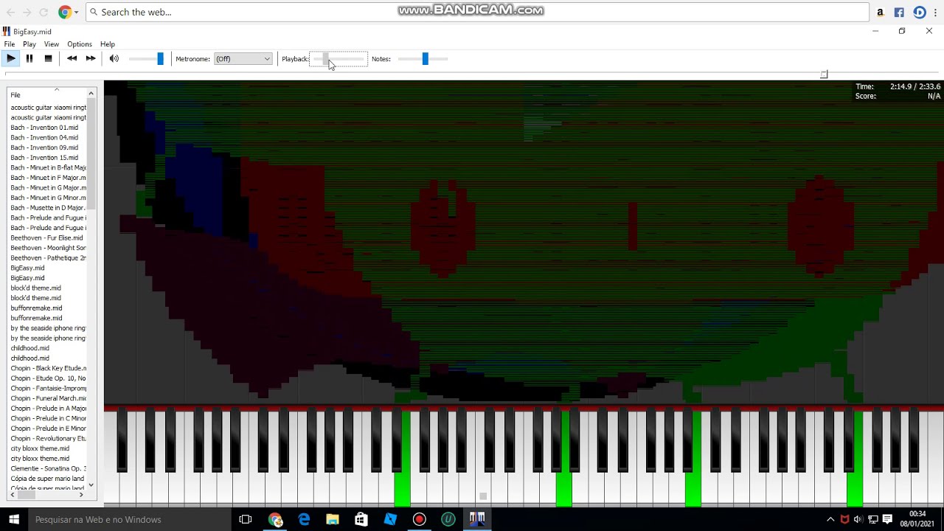
Task: Select Bach - Minuet in B-flat Major file
Action: (x=48, y=167)
